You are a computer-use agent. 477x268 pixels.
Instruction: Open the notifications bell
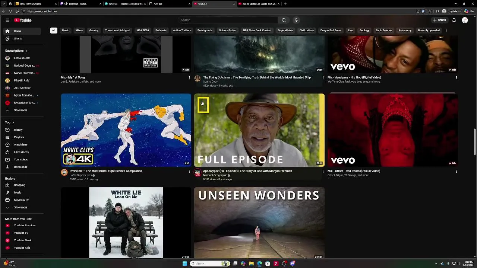pyautogui.click(x=454, y=20)
